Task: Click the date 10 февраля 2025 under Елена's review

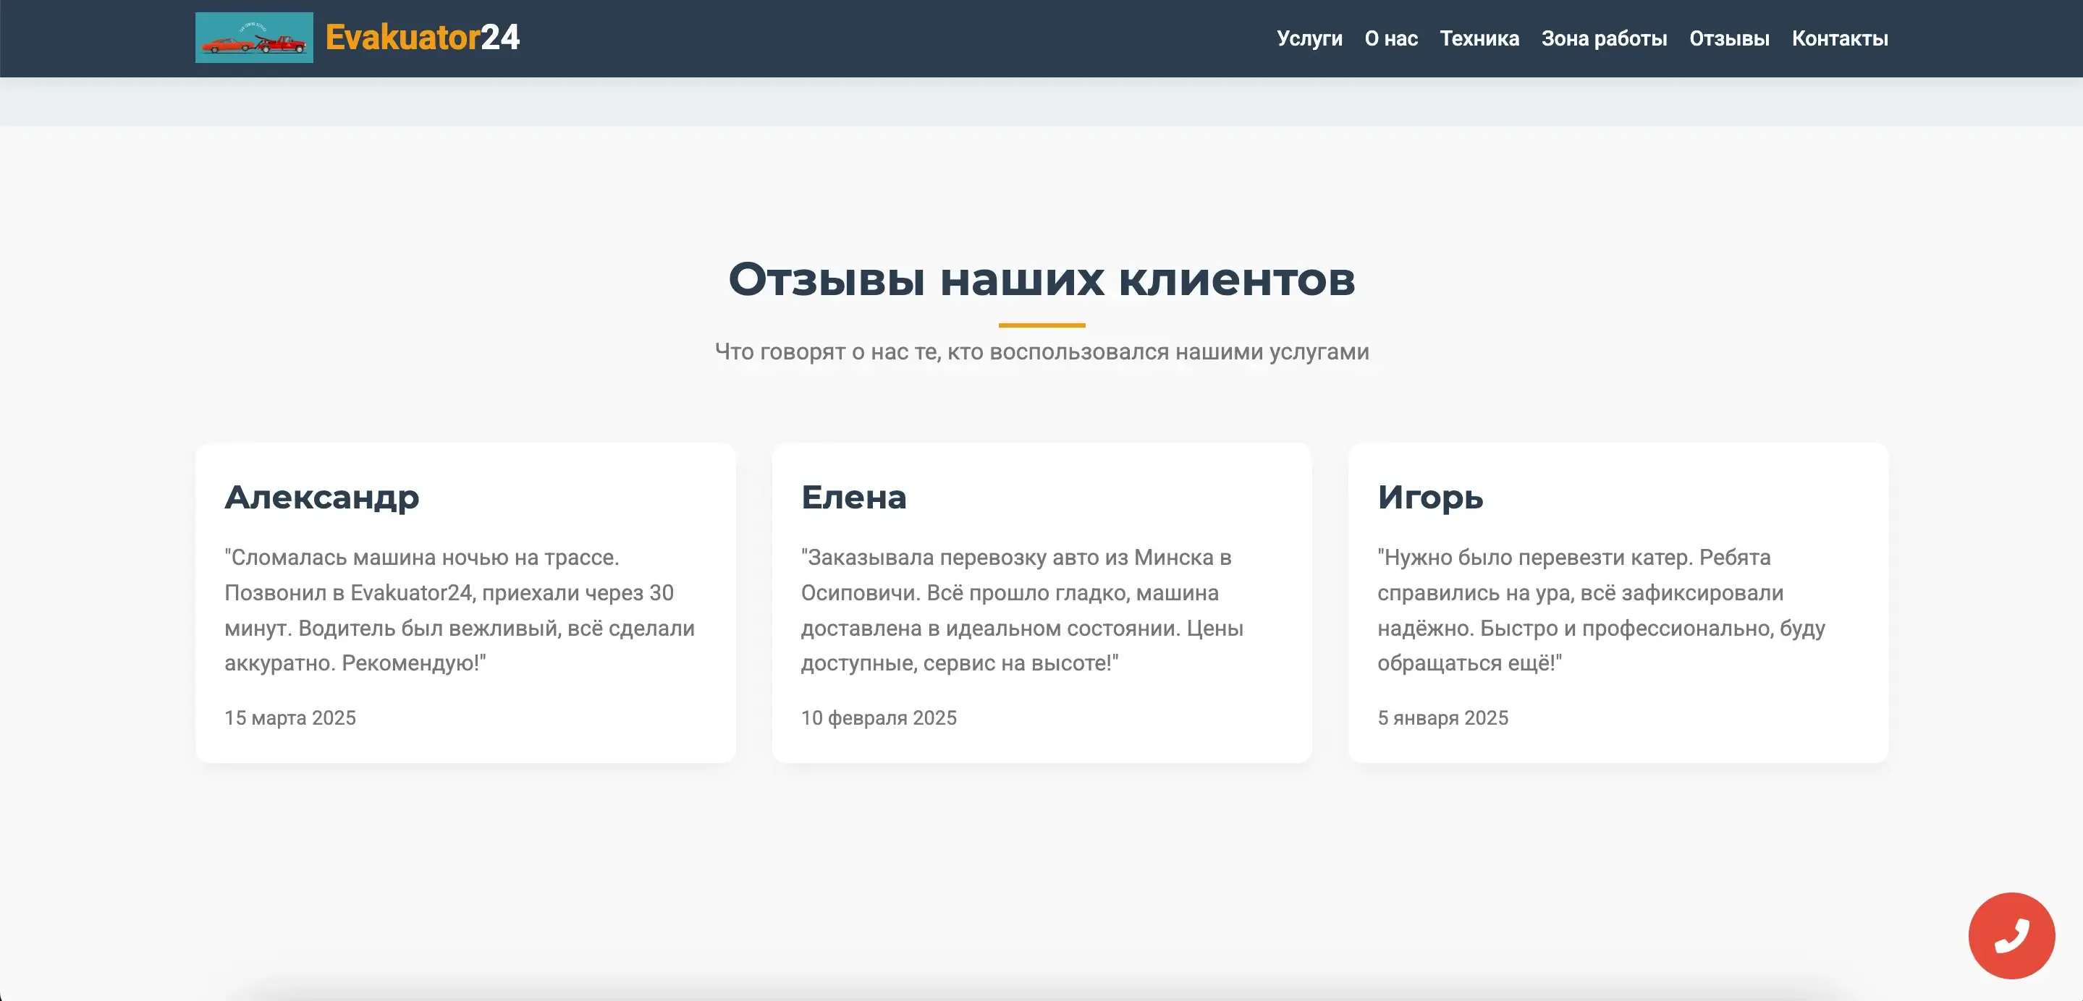Action: coord(878,717)
